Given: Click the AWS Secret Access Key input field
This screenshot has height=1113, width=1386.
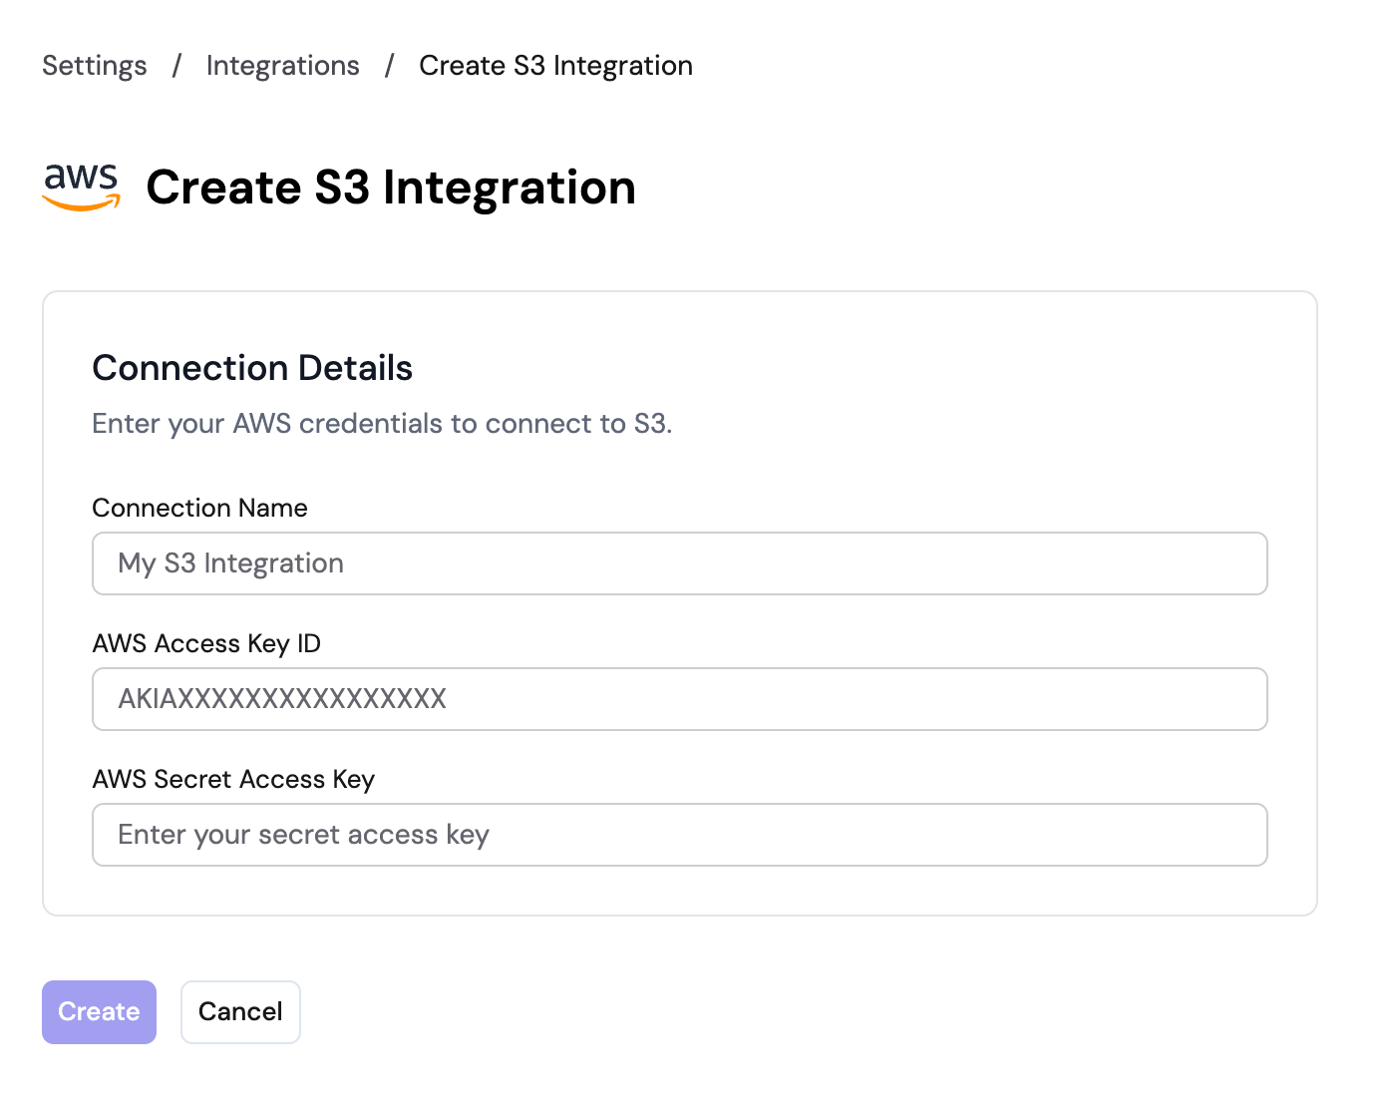Looking at the screenshot, I should (x=679, y=835).
